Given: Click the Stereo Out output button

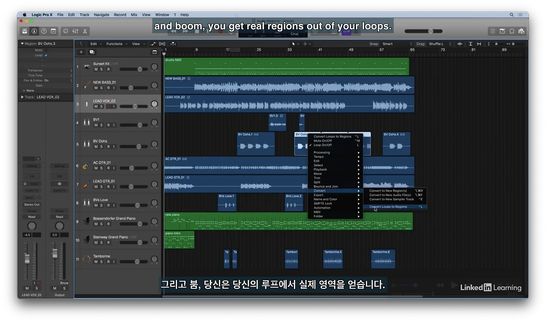Looking at the screenshot, I should [x=32, y=204].
